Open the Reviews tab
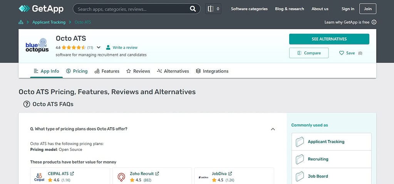This screenshot has height=184, width=394. [x=138, y=71]
